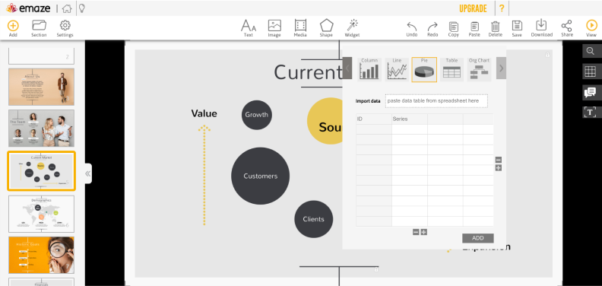This screenshot has width=602, height=286.
Task: Click the paste data table input field
Action: 436,100
